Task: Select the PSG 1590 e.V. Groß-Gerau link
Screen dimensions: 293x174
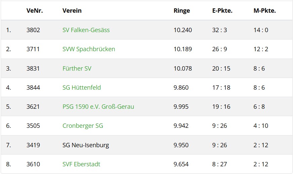Action: pos(98,107)
